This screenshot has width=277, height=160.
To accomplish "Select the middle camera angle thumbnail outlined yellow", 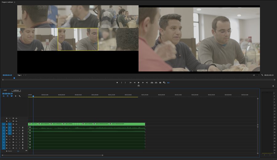I will [78, 39].
